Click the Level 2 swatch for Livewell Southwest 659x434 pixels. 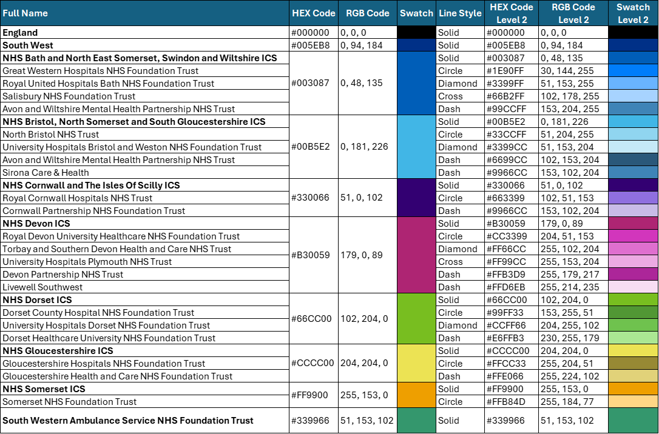(x=633, y=287)
